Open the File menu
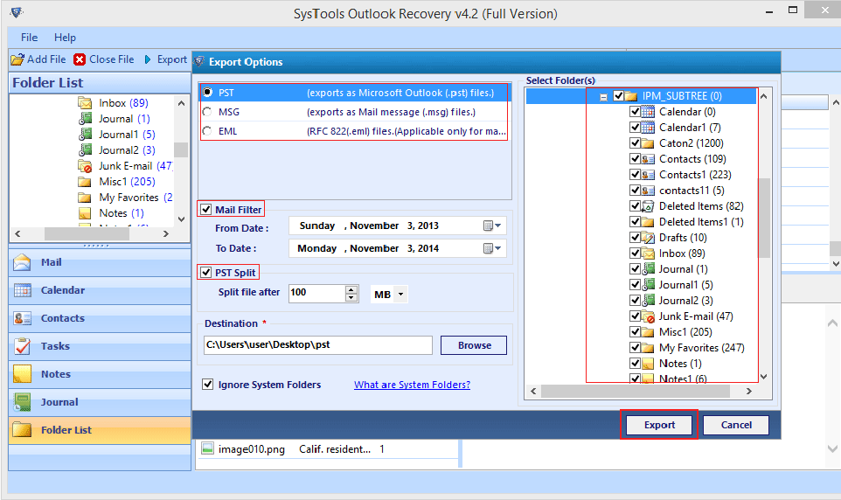 pyautogui.click(x=29, y=38)
